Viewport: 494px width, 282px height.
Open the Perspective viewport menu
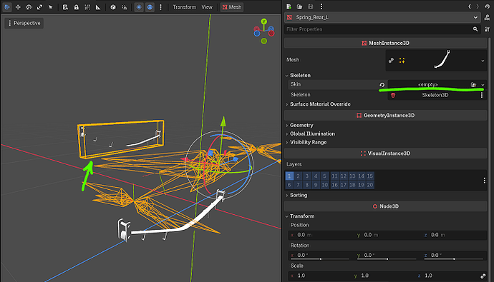coord(24,23)
